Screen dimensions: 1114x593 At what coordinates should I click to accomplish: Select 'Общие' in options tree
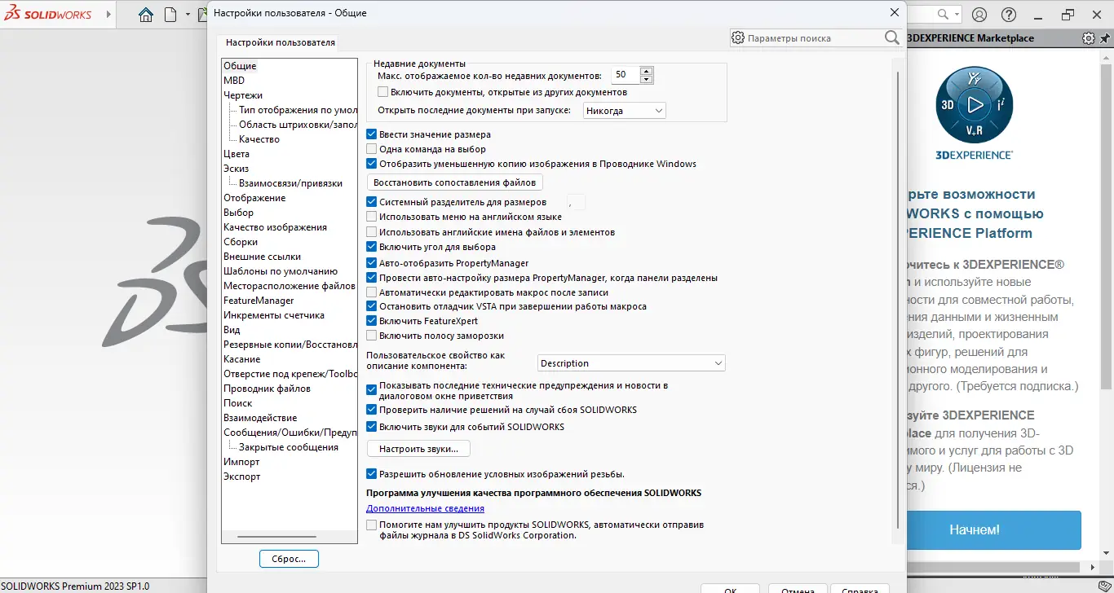(x=240, y=66)
